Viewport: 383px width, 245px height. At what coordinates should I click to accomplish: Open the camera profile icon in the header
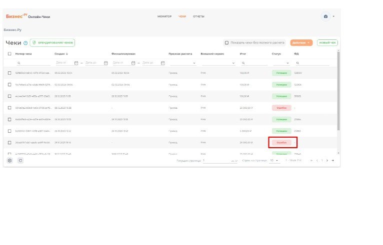pos(325,16)
